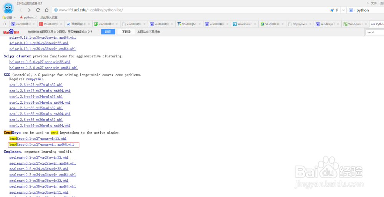
Task: Open the address bar history dropdown arrow
Action: (343, 10)
